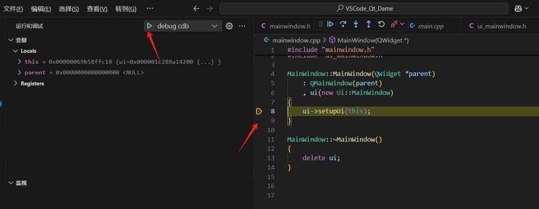Open the 编辑(E) menu

(41, 9)
